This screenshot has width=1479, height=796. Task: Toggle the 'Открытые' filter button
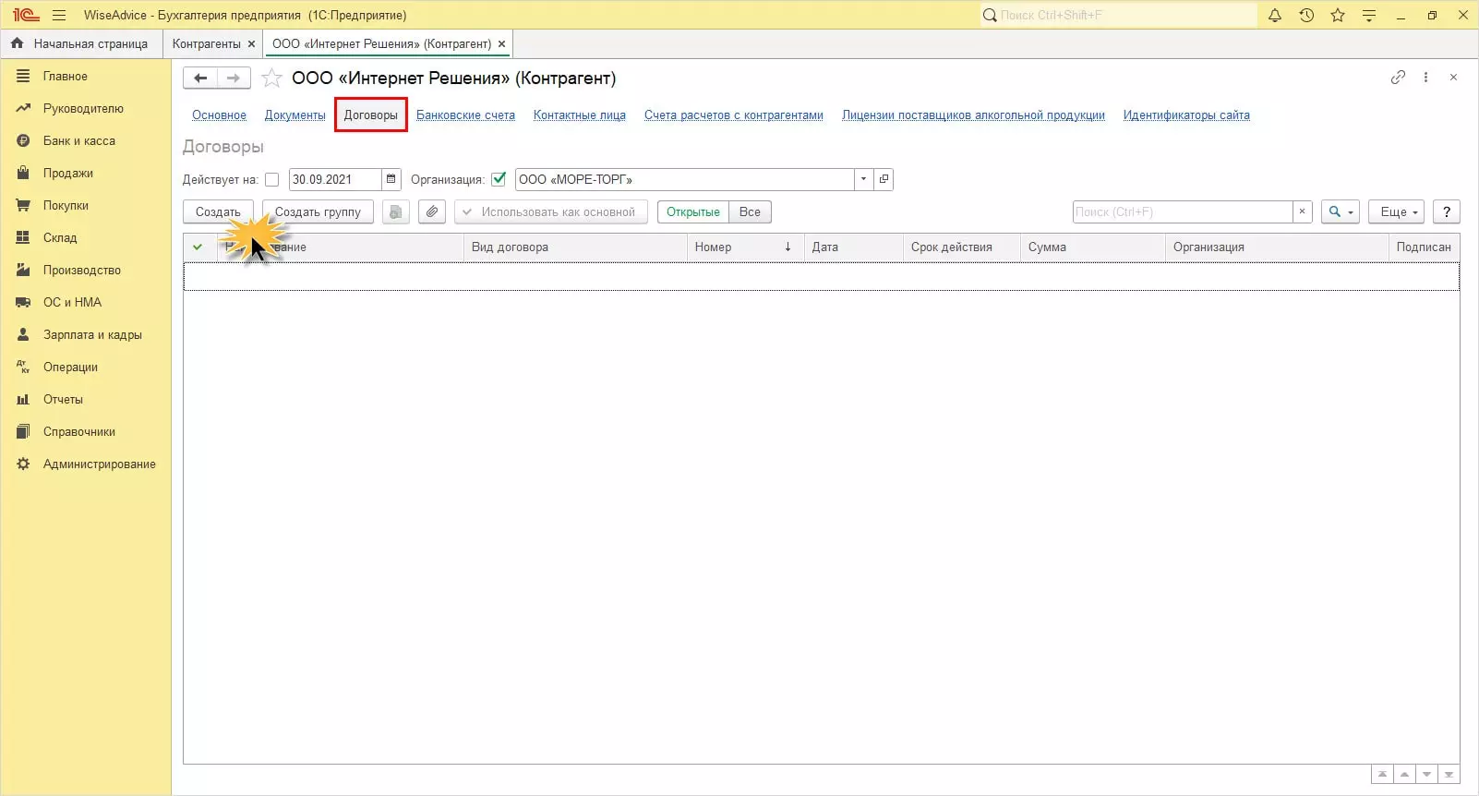click(x=692, y=211)
